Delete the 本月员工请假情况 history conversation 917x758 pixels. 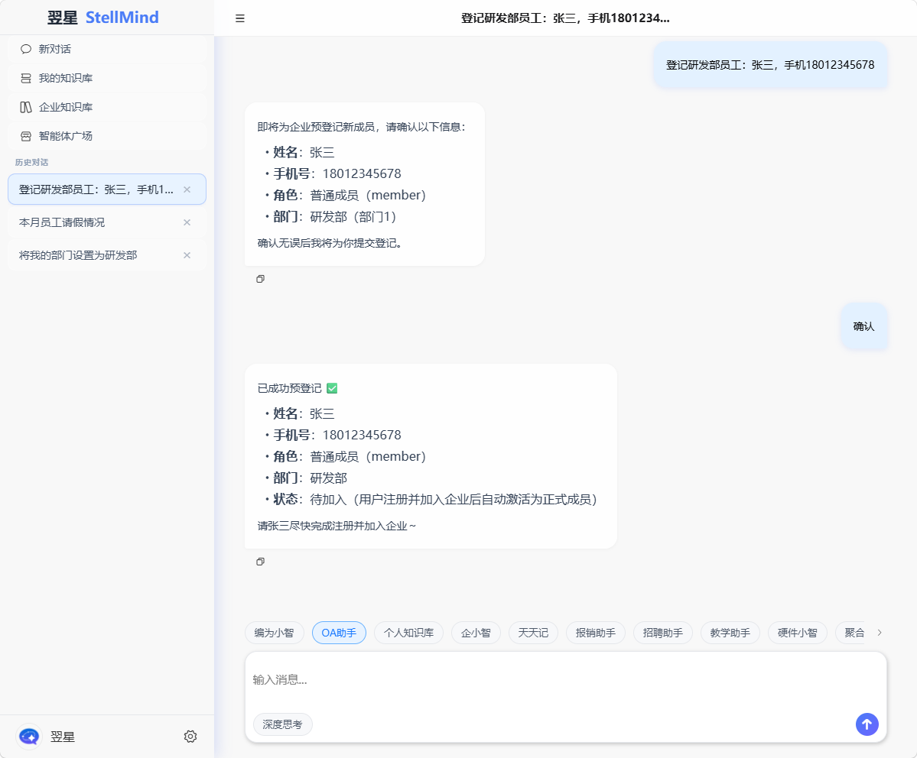pyautogui.click(x=187, y=222)
